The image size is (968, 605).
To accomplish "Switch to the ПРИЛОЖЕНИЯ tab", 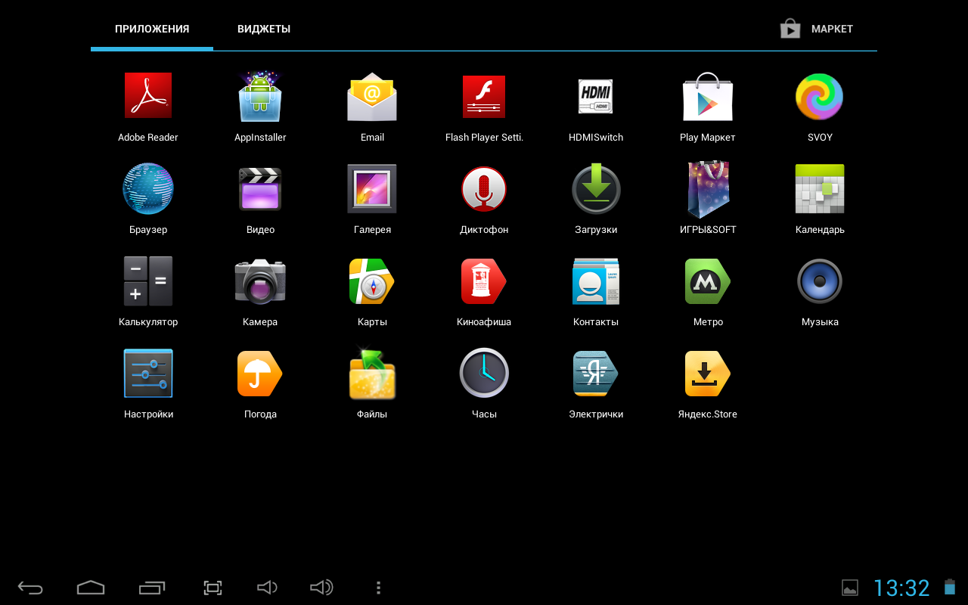I will pos(152,29).
